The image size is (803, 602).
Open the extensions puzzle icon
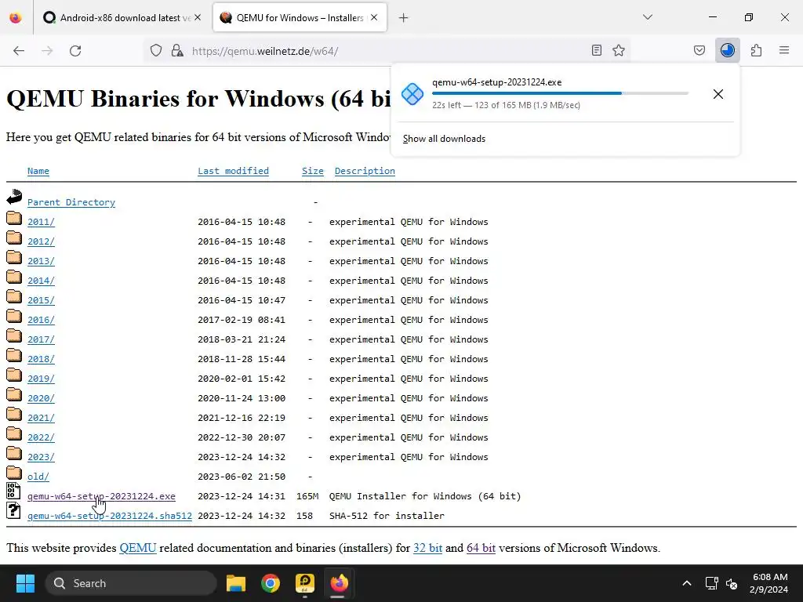756,50
